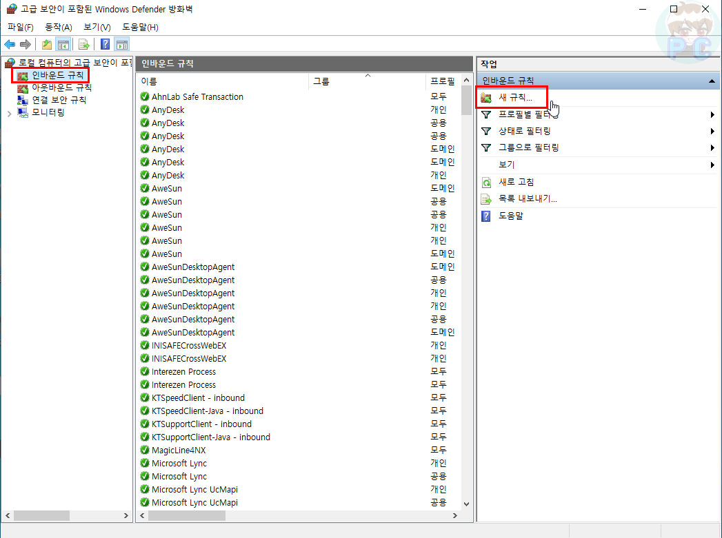Viewport: 722px width, 538px height.
Task: Click the green check icon of KTSpeedClient - inbound
Action: 145,397
